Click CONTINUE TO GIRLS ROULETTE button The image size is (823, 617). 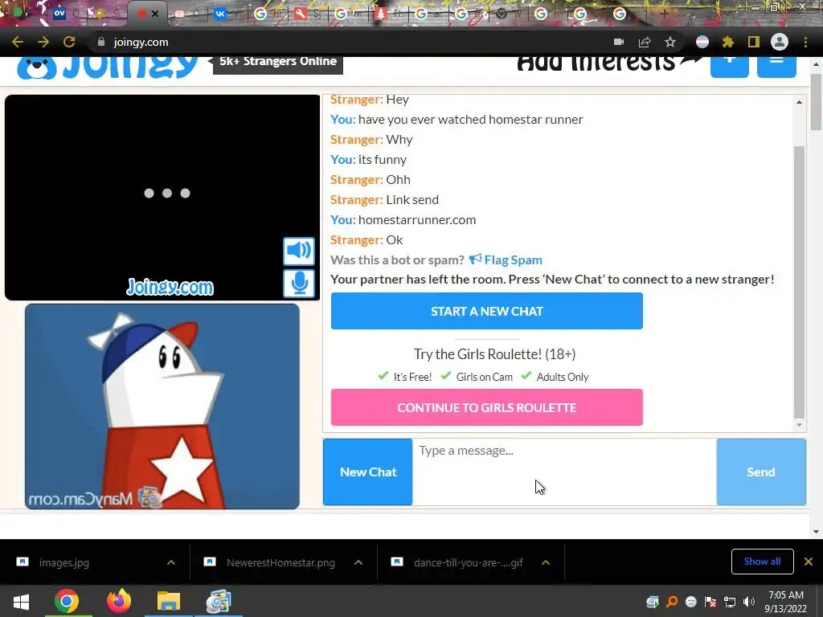(486, 407)
